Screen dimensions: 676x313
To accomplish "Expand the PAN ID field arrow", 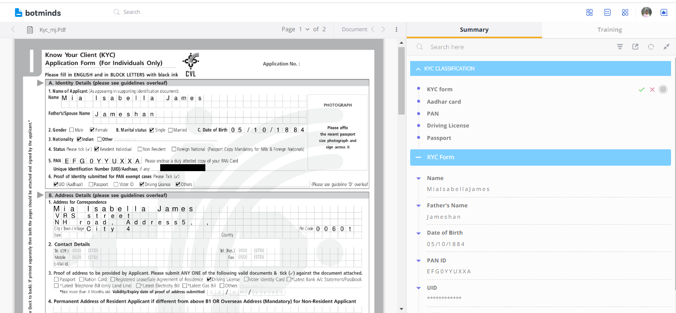I will point(419,261).
